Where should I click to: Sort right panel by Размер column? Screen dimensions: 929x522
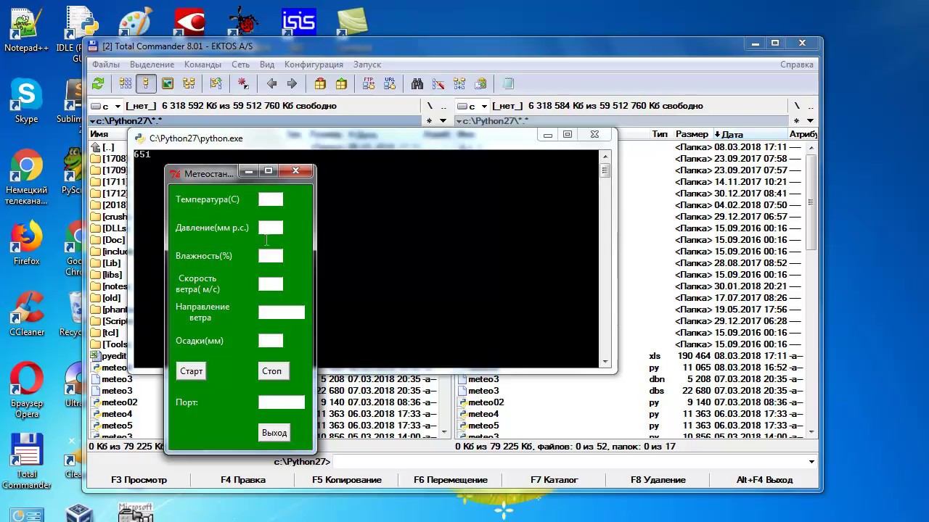691,134
